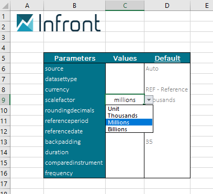Image resolution: width=213 pixels, height=194 pixels.
Task: Select column C header
Action: click(x=125, y=5)
